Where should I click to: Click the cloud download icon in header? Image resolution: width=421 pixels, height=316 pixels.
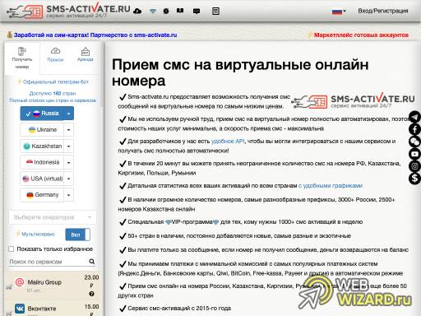coord(137,11)
